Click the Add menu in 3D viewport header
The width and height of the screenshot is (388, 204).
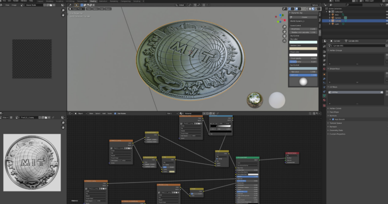101,9
